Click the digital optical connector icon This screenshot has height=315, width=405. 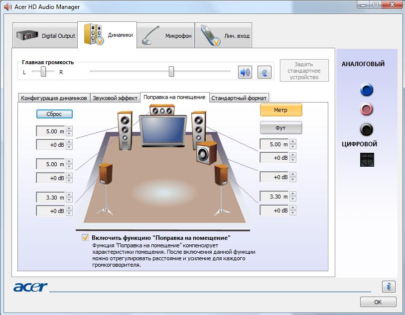[367, 159]
